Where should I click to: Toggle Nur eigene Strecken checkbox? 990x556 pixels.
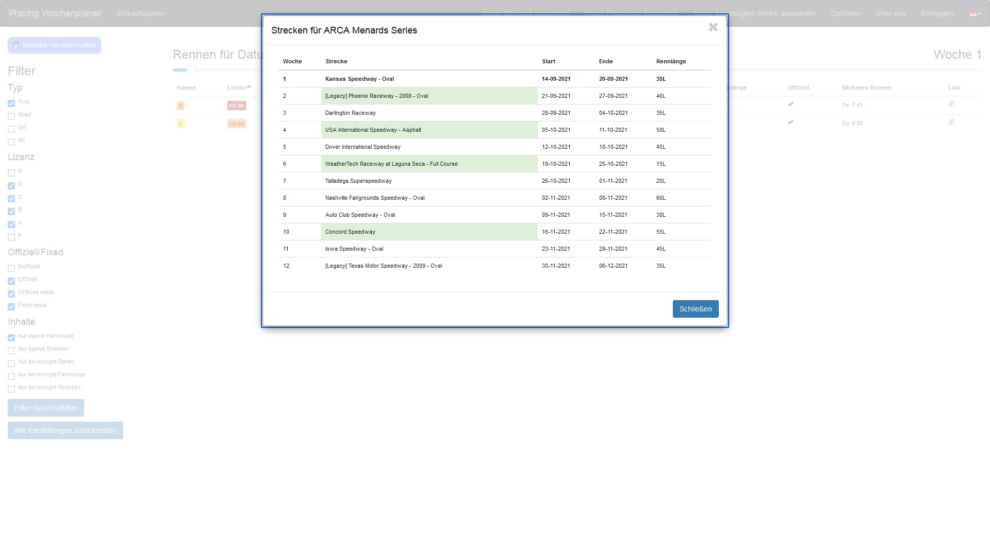point(11,351)
